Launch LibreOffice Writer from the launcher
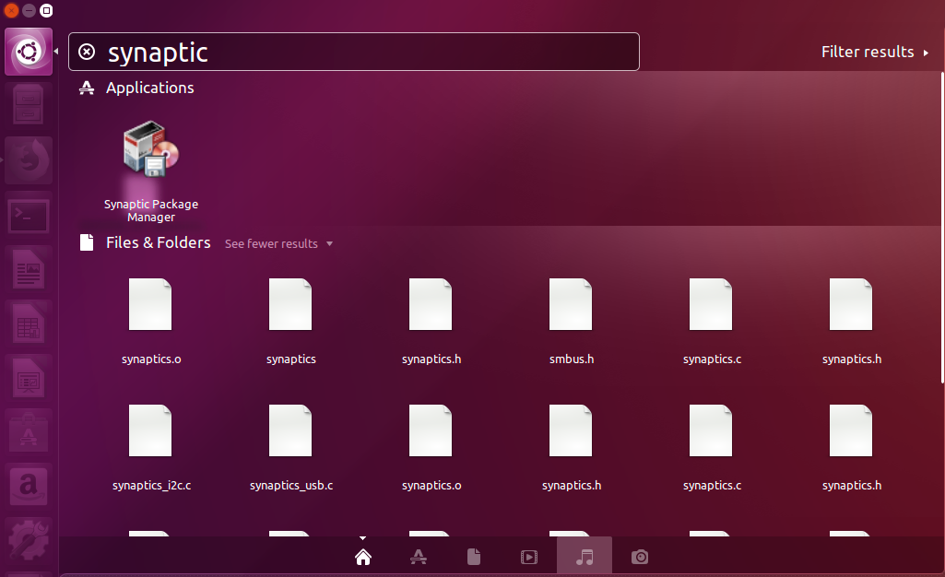The width and height of the screenshot is (945, 577). (x=29, y=269)
